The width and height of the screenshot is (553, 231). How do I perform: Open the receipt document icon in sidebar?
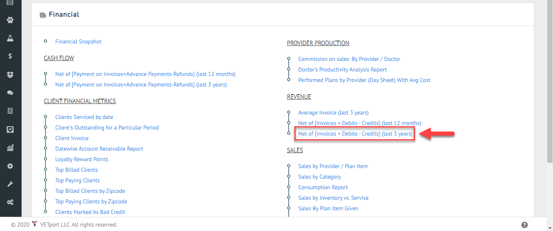coord(10,111)
